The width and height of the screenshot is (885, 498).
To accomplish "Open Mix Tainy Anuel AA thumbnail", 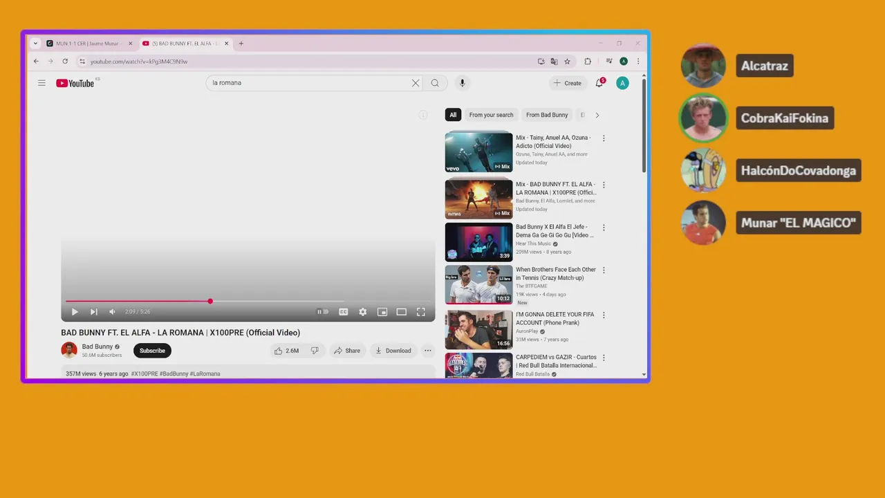I will (x=479, y=151).
